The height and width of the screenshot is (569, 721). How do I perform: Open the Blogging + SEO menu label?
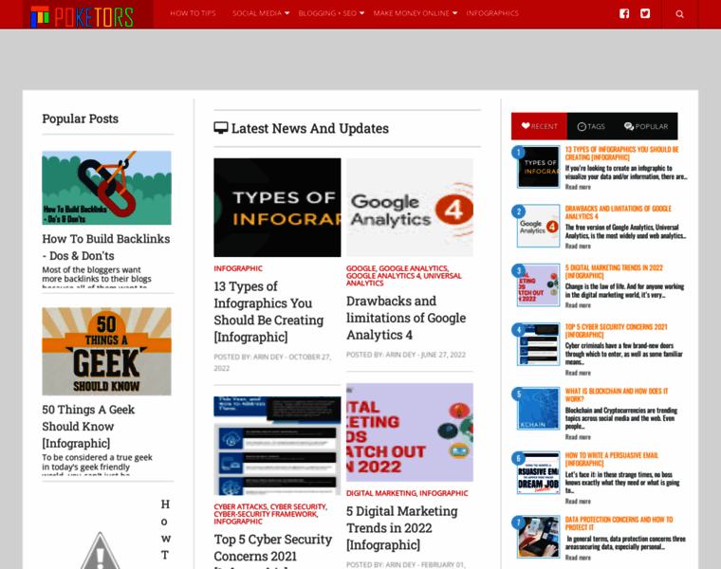327,13
